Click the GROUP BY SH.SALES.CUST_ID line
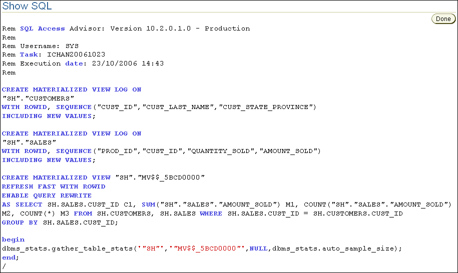 coord(60,222)
